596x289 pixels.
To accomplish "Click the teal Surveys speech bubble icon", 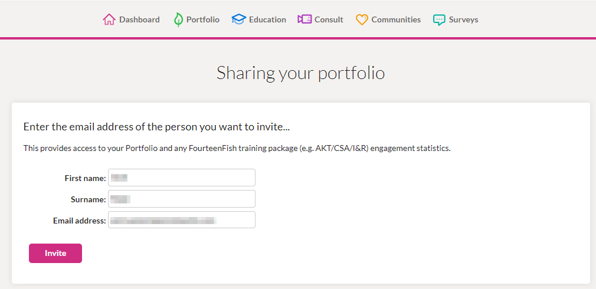I will pos(439,19).
